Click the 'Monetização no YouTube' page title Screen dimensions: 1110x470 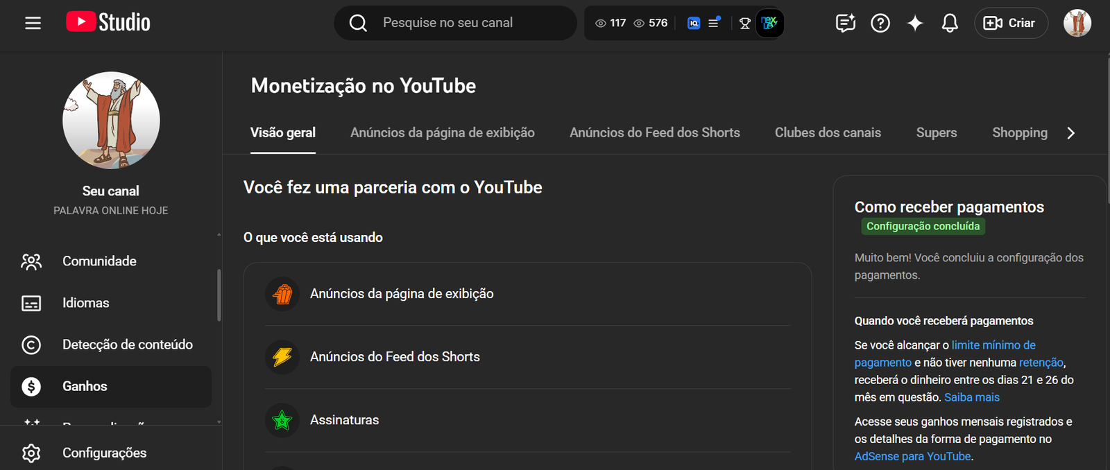pyautogui.click(x=364, y=86)
